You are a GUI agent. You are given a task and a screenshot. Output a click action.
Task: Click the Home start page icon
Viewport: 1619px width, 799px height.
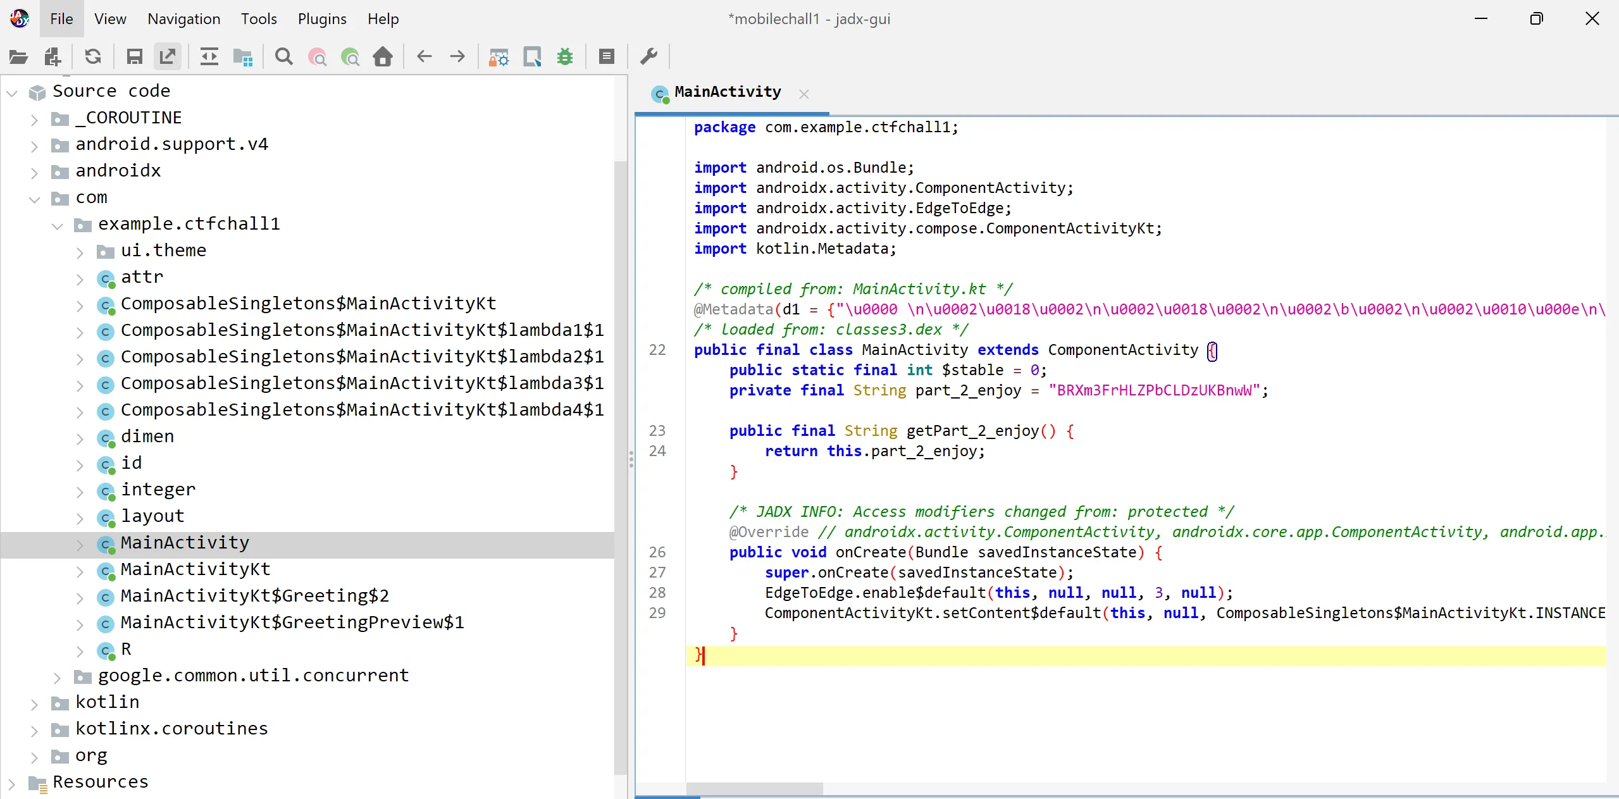(382, 57)
